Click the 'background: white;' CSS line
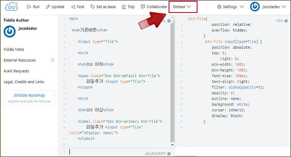This screenshot has width=291, height=157. (230, 105)
